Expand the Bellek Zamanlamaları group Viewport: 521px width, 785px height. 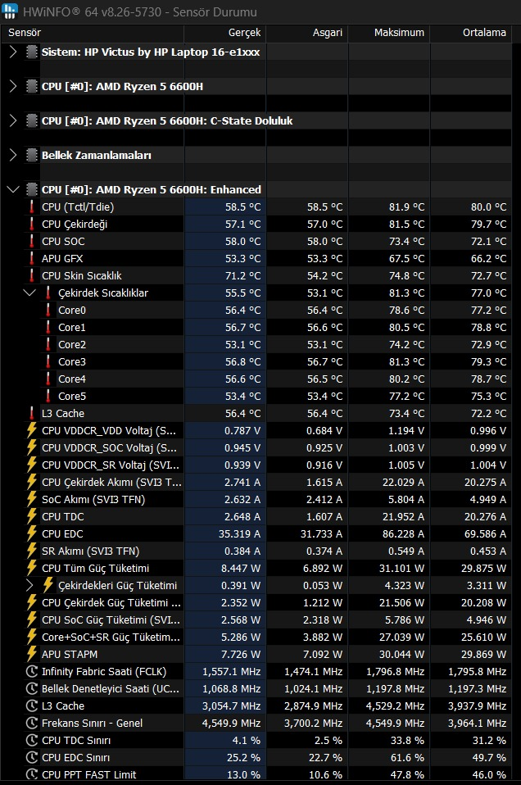[x=13, y=155]
